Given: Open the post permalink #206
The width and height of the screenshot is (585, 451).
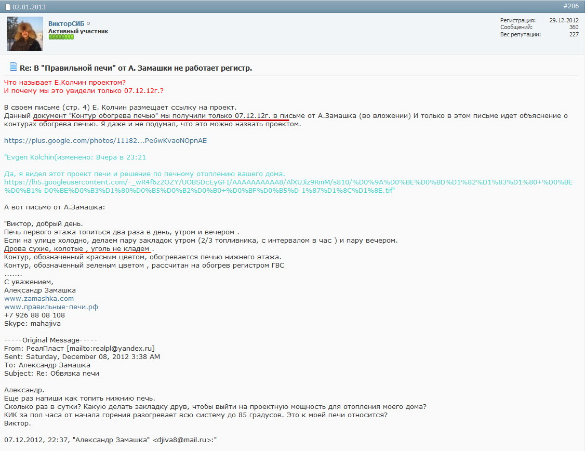Looking at the screenshot, I should [570, 6].
